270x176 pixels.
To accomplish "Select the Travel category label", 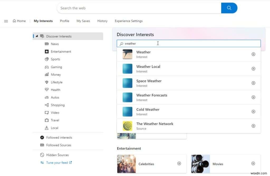I will [x=55, y=120].
